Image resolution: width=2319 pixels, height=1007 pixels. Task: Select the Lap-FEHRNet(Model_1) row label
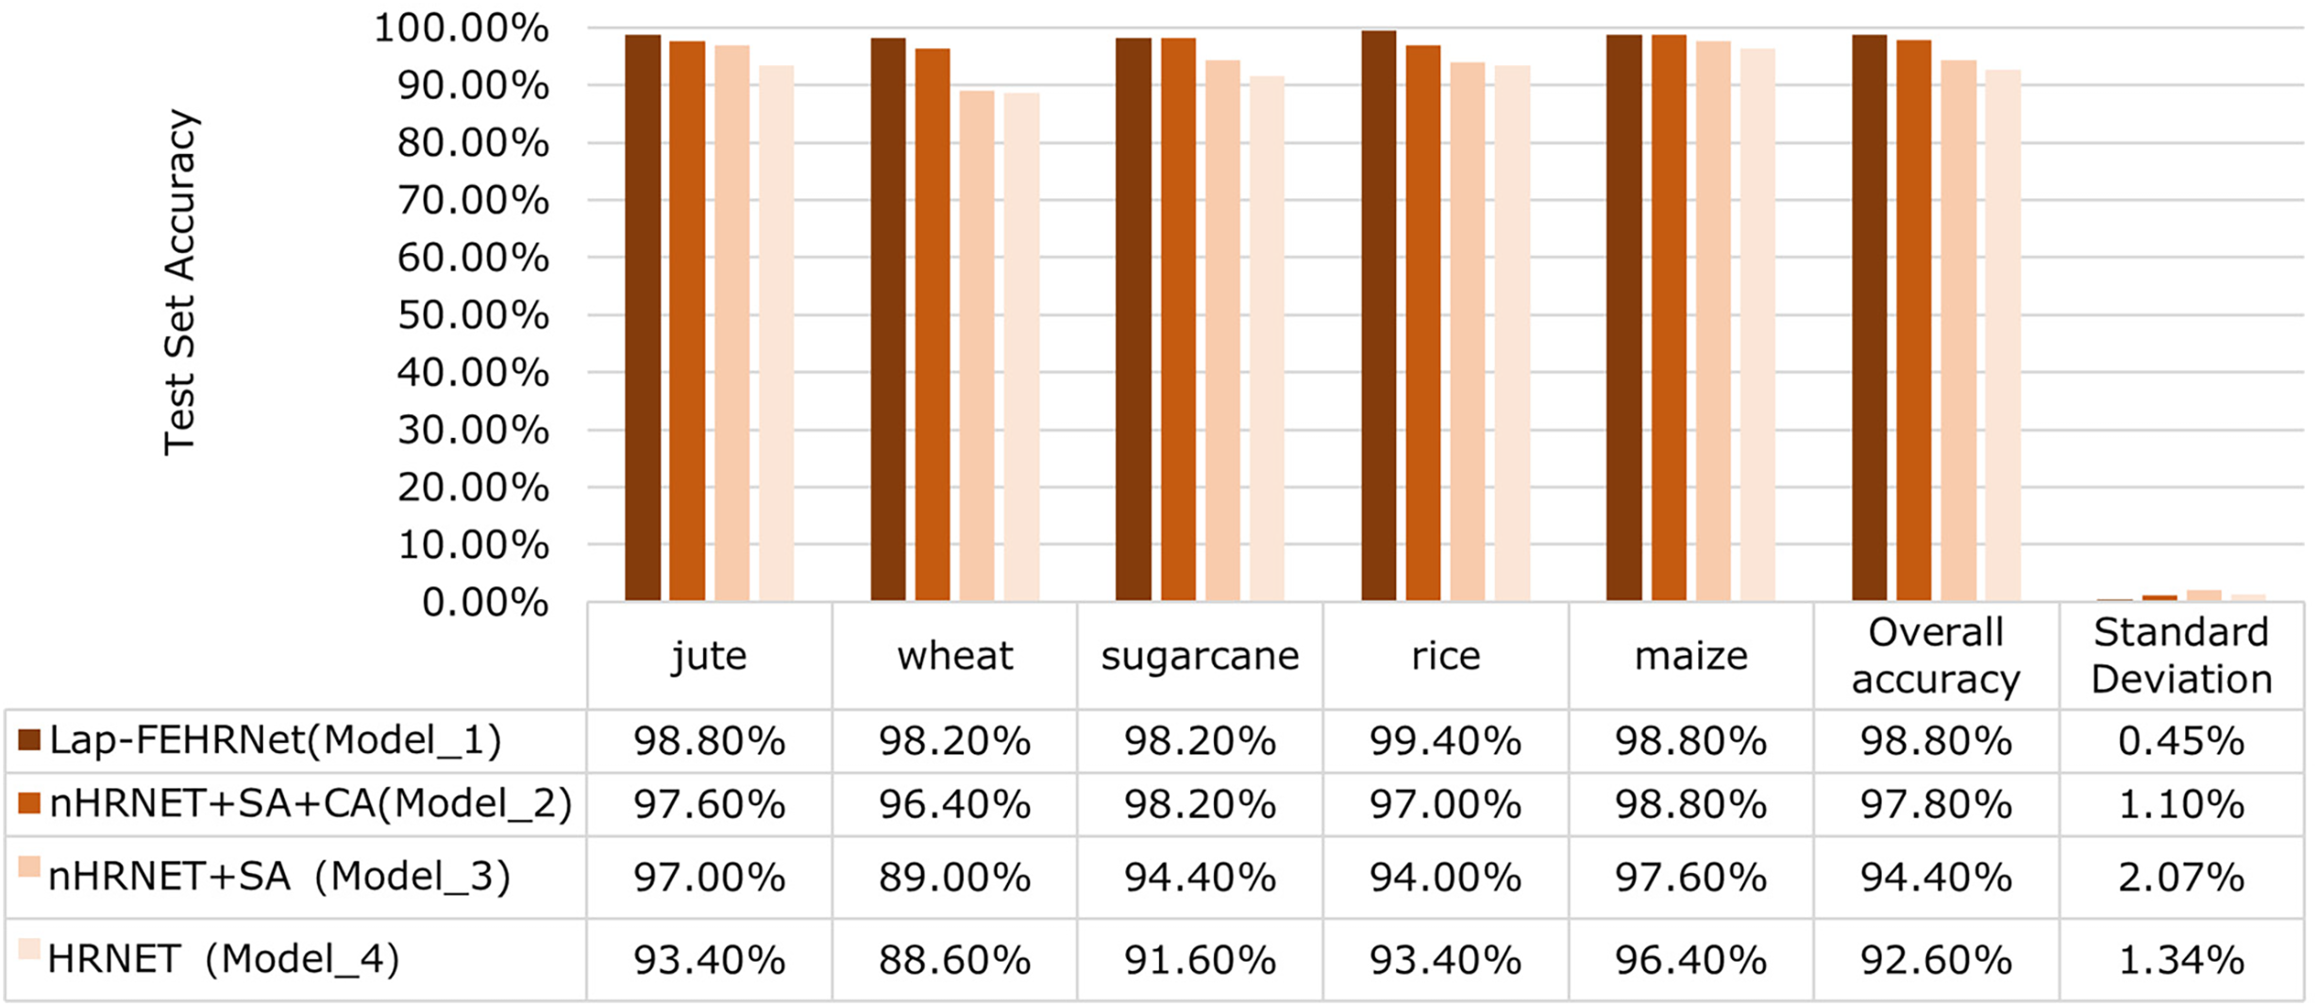(275, 741)
